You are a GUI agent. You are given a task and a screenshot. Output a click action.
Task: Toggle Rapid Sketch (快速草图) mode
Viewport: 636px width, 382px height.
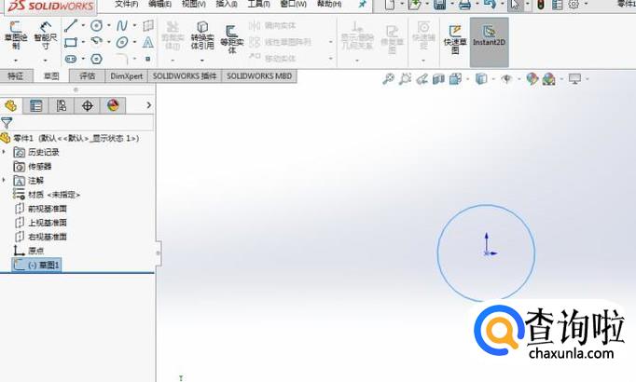coord(454,37)
